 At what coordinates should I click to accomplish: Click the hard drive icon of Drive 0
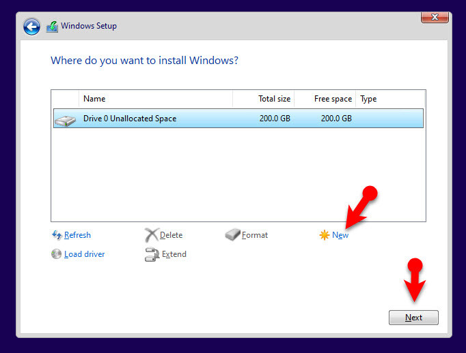pos(65,121)
